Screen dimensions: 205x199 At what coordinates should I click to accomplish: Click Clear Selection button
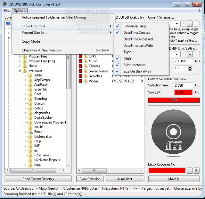90,179
